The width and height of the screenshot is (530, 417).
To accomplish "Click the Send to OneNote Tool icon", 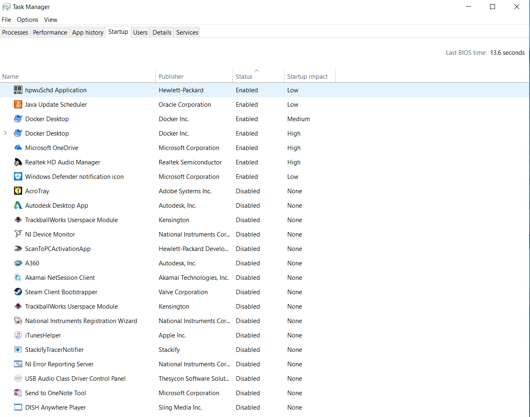I will 18,393.
